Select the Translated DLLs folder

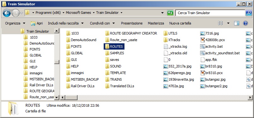pos(119,86)
